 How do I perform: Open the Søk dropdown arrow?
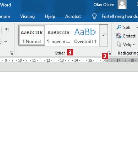tap(137, 27)
